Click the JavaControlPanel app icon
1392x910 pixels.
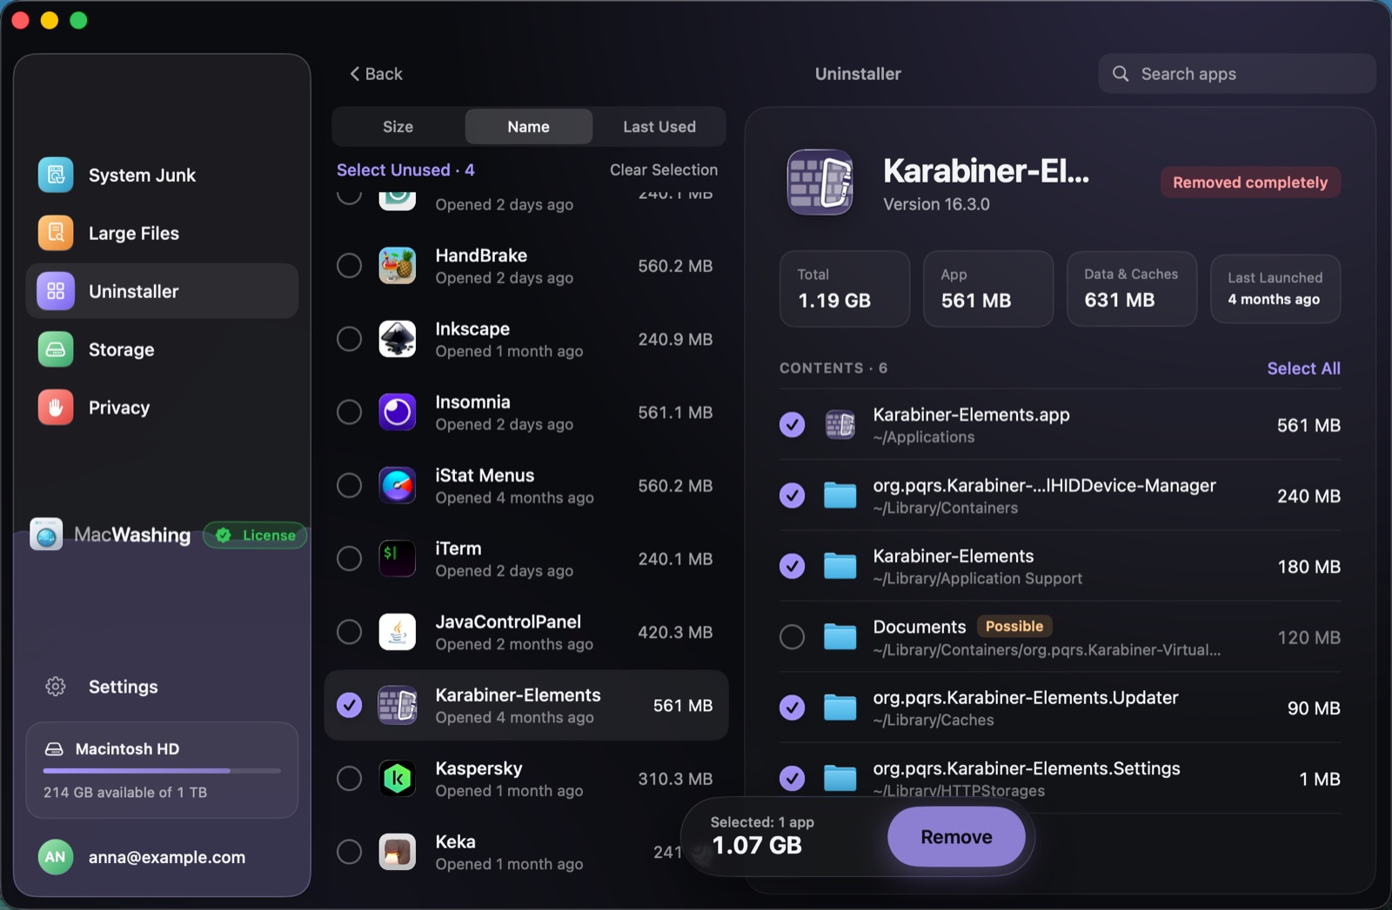coord(398,632)
